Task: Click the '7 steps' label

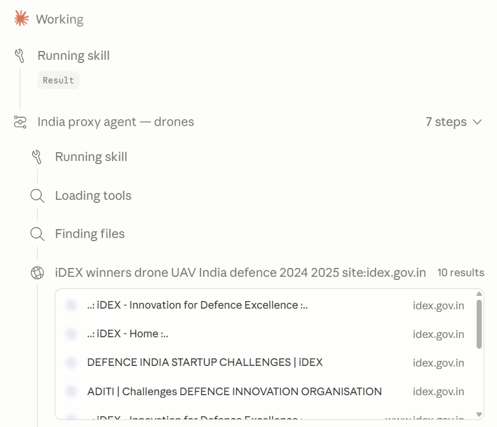Action: point(446,122)
